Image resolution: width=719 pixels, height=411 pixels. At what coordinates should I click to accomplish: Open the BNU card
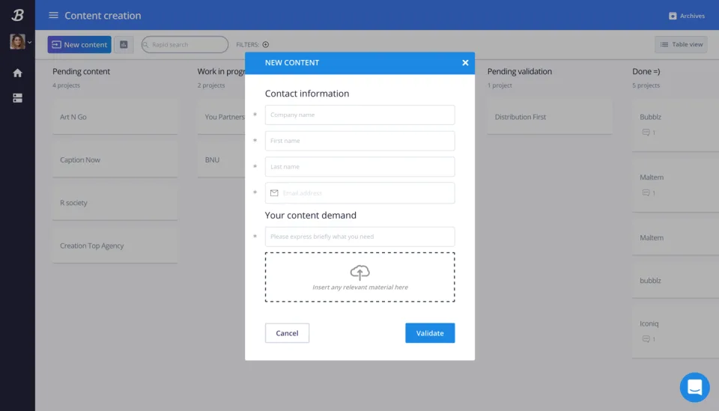coord(222,160)
